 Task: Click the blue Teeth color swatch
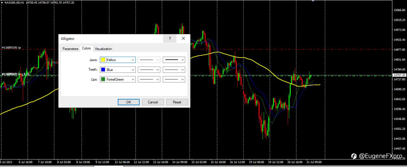103,69
